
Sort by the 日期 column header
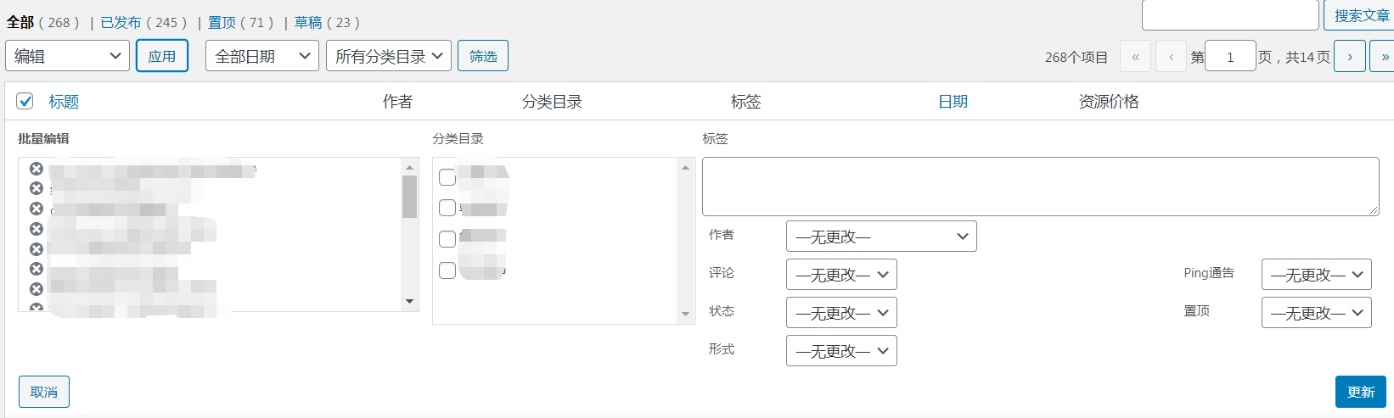[953, 102]
